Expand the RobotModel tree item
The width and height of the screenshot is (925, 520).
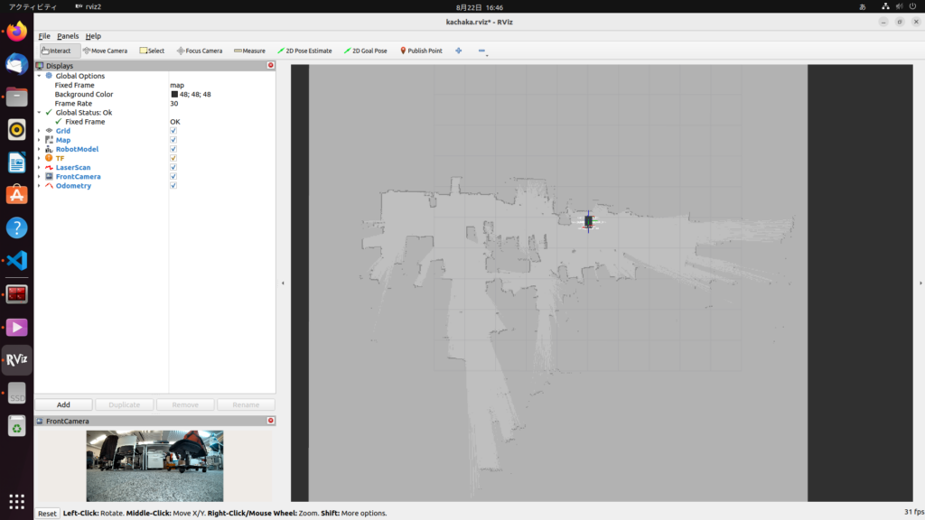[39, 149]
